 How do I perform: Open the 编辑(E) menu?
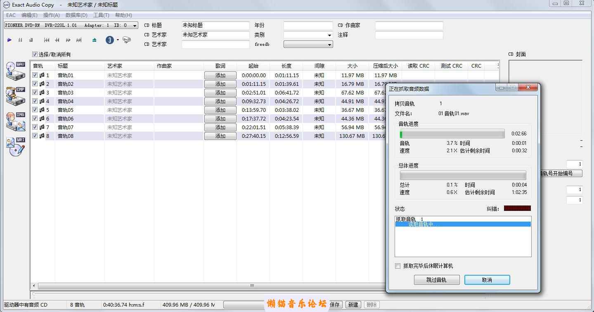(x=29, y=15)
